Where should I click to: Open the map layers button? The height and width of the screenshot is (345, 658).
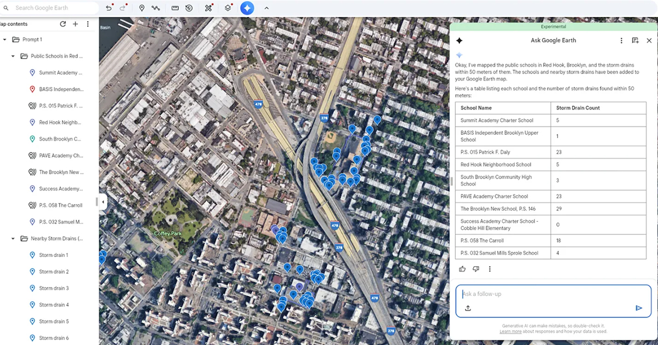pos(228,8)
